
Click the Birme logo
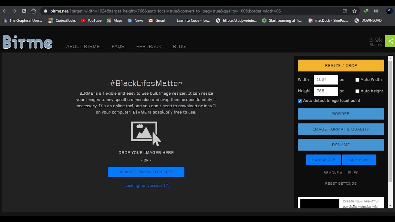click(27, 42)
